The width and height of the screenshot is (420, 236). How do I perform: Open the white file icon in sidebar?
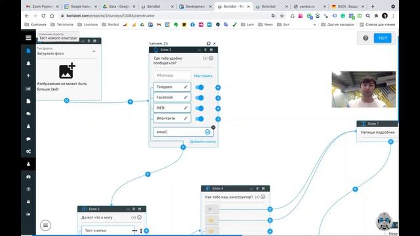point(28,101)
